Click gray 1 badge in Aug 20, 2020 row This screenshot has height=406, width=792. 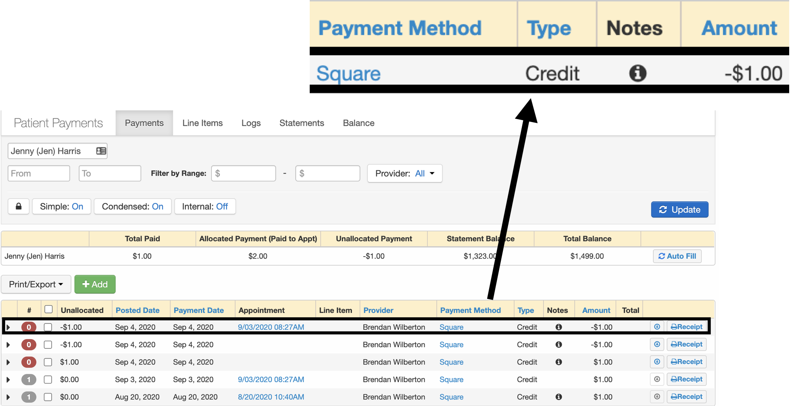(x=29, y=397)
